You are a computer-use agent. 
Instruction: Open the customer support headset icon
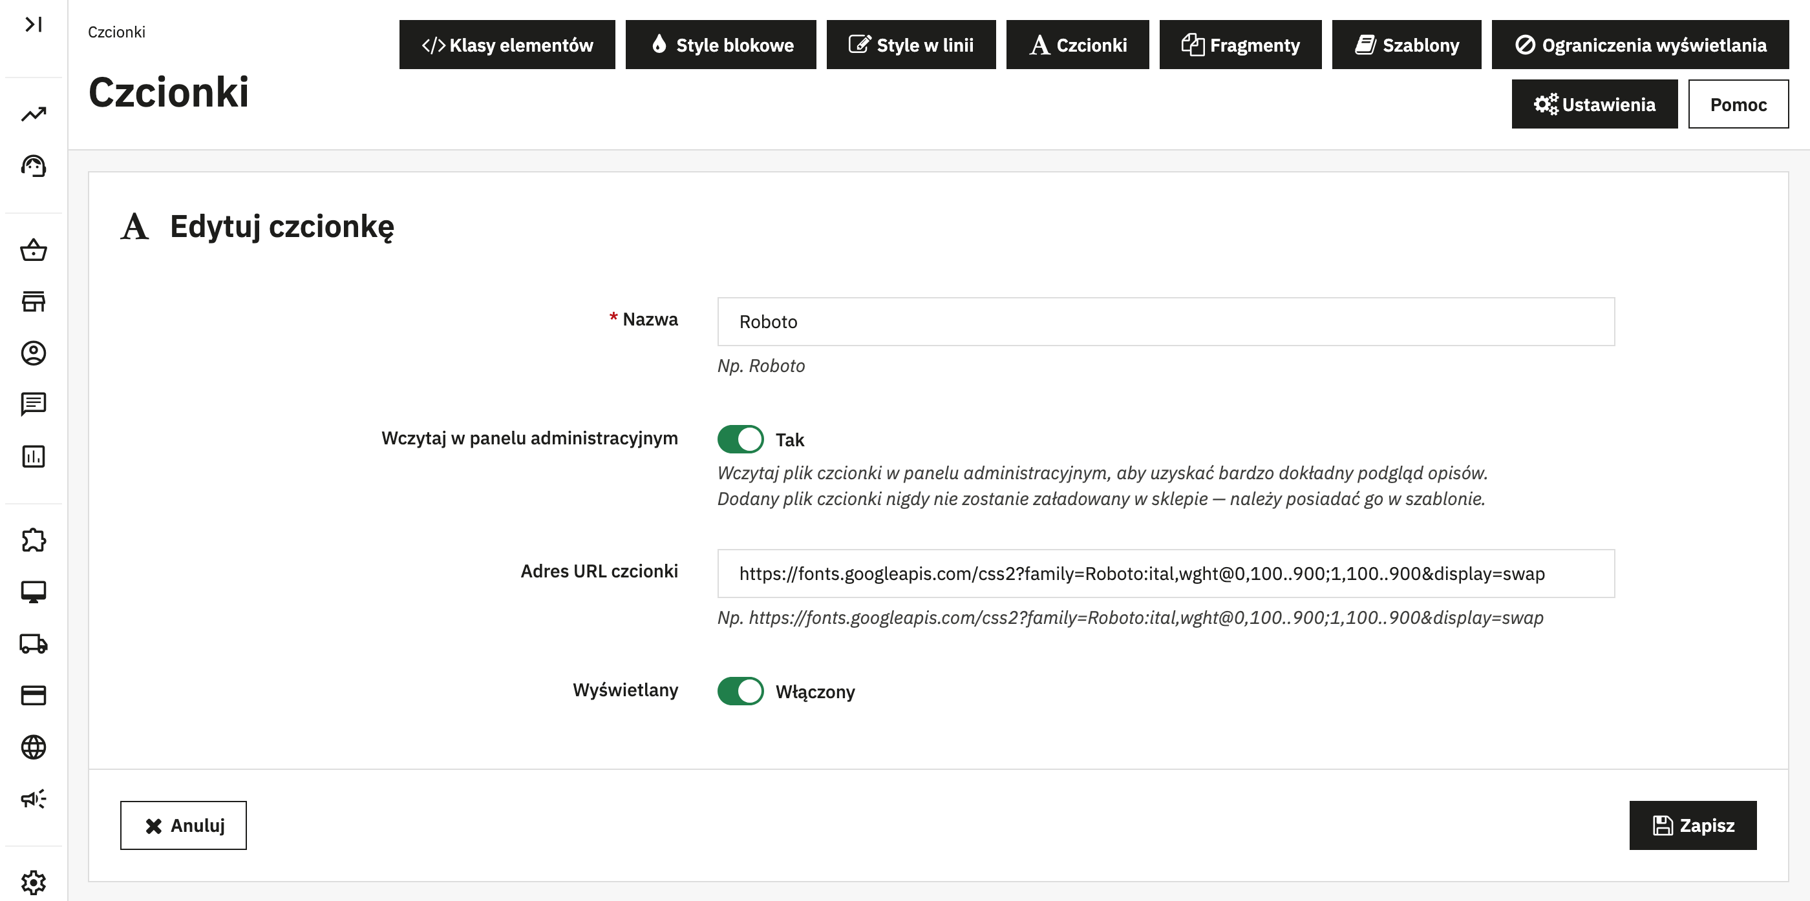33,167
